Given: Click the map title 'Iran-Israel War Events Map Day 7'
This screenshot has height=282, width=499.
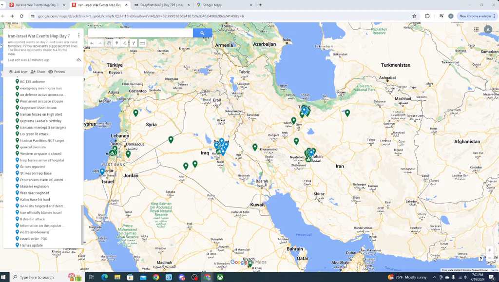Looking at the screenshot, I should coord(39,36).
